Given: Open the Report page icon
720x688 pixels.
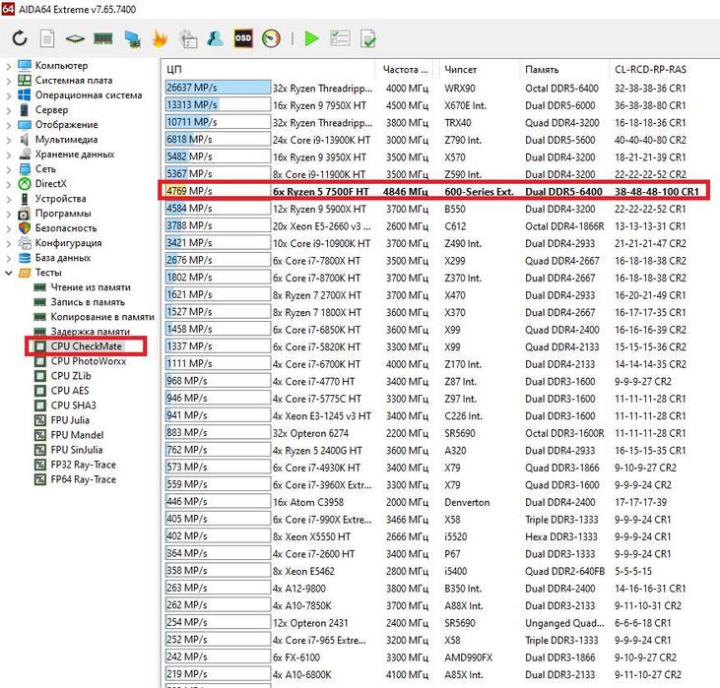Looking at the screenshot, I should 47,38.
